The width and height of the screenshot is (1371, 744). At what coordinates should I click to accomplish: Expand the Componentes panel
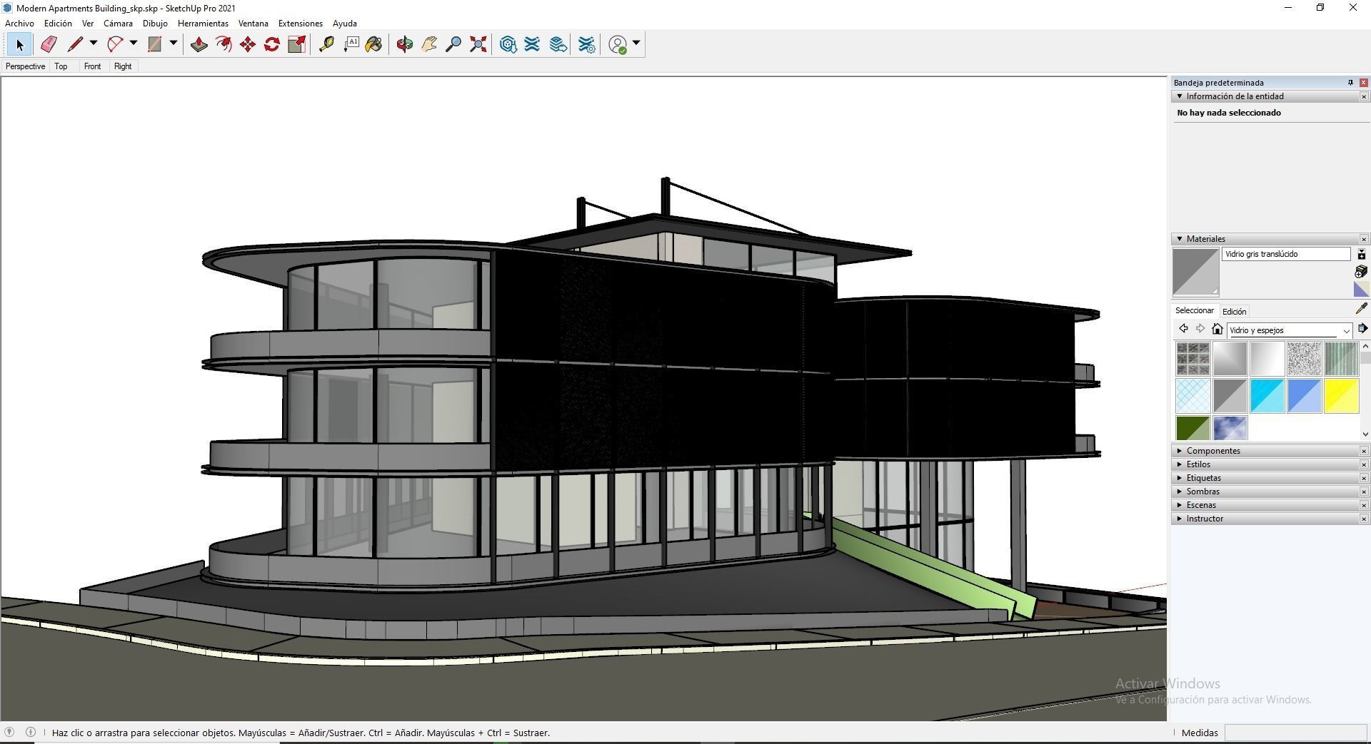[1180, 451]
